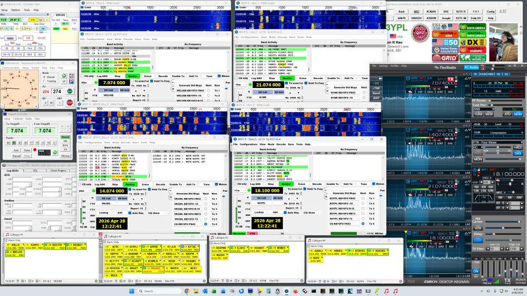
Task: Click the SP button in PstRotatorAz
Action: (x=64, y=82)
